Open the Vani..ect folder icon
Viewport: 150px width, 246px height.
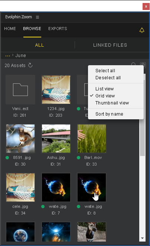click(20, 90)
